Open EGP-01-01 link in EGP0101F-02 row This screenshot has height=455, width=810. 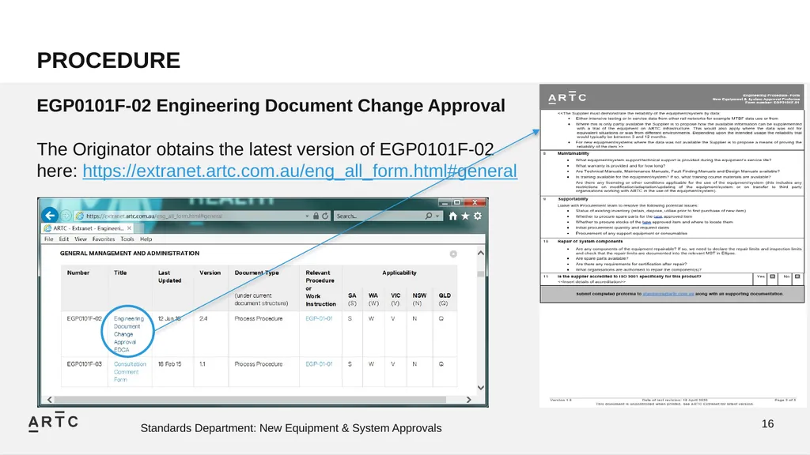(x=319, y=319)
